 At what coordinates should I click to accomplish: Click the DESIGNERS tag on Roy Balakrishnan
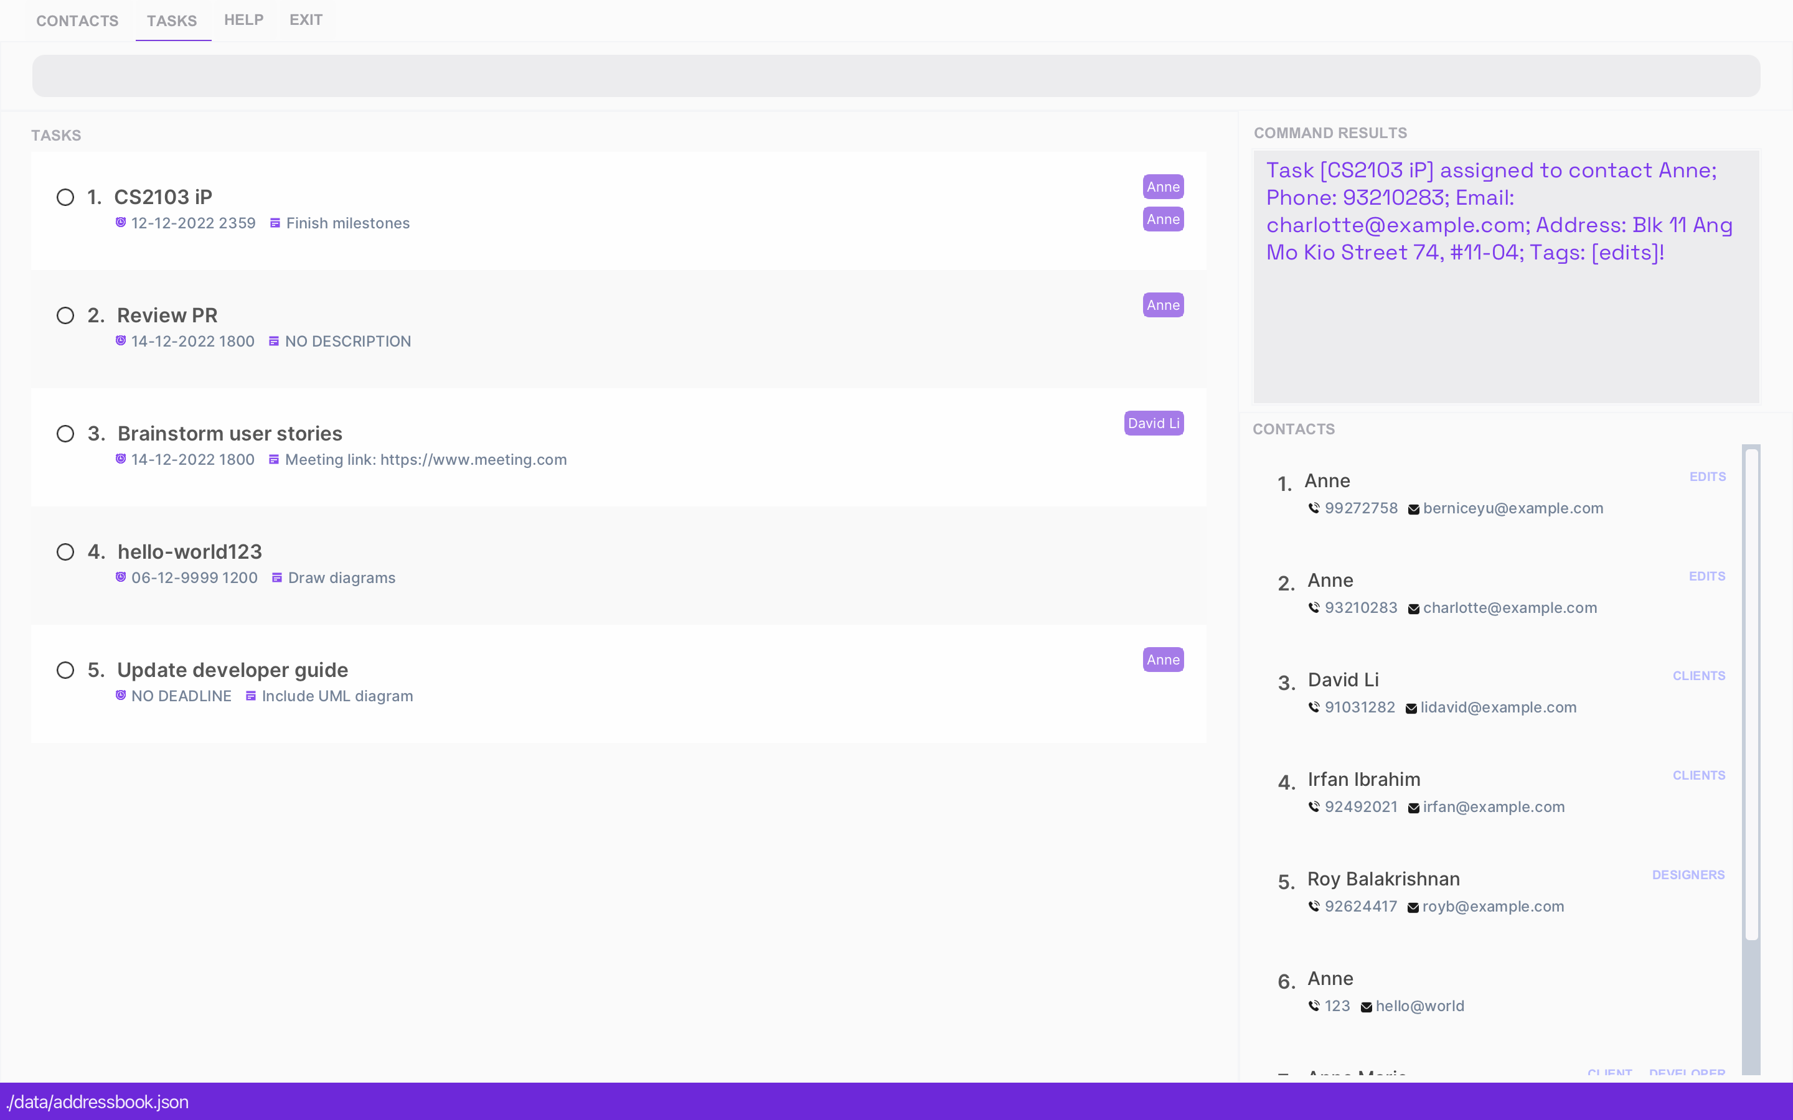click(1688, 875)
